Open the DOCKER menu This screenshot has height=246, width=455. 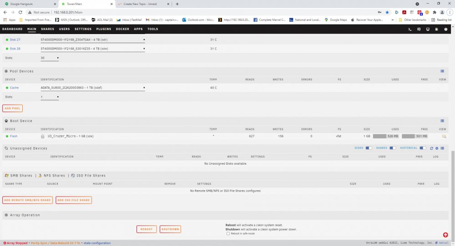pos(122,29)
